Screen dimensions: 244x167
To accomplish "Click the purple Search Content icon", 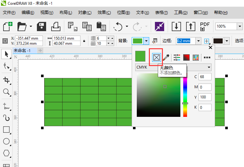I will (159, 26).
